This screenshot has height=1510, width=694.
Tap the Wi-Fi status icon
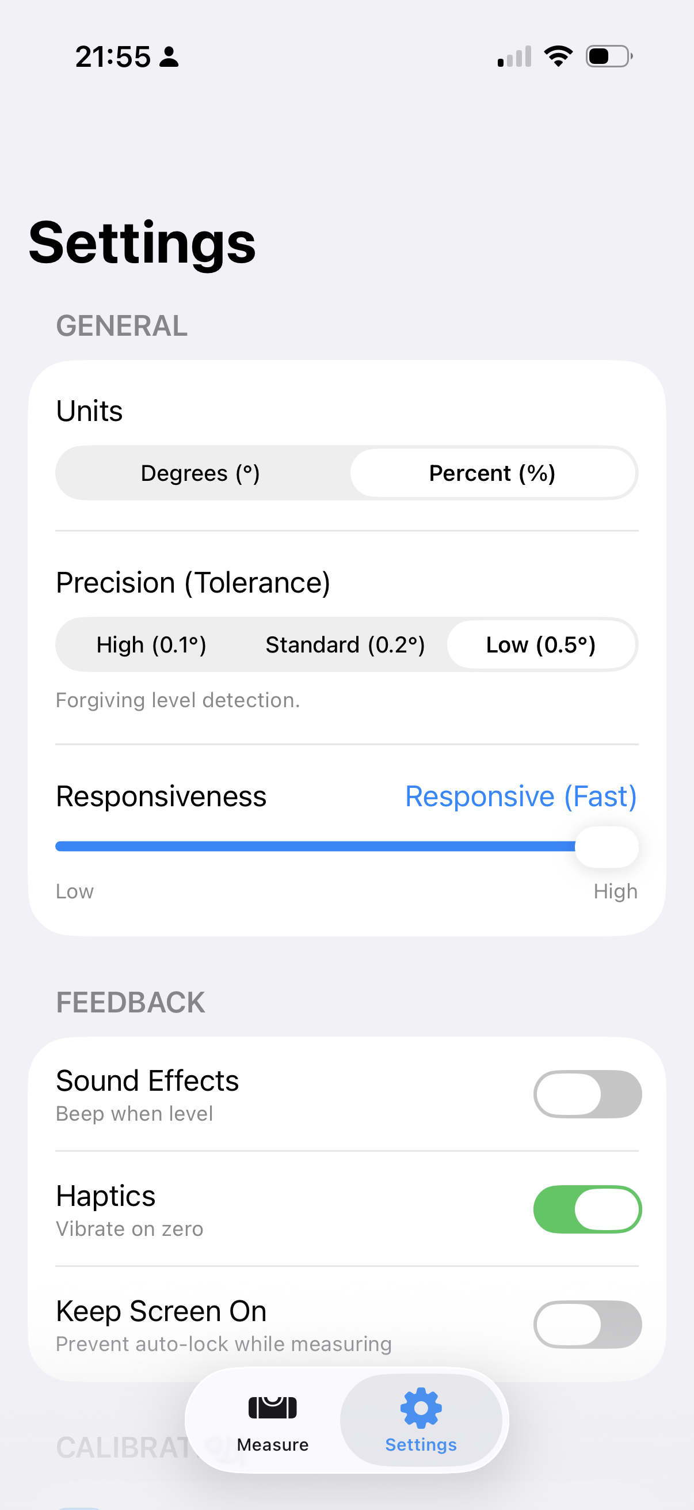coord(558,56)
